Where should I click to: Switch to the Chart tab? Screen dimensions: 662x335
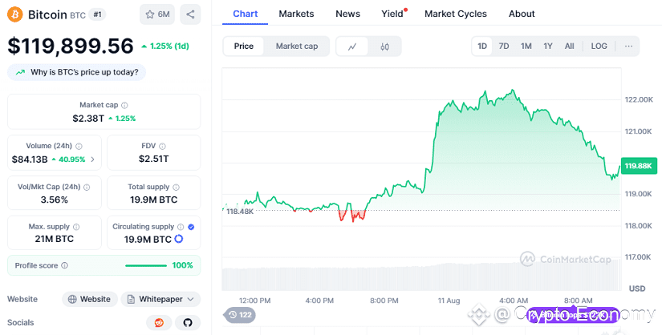pyautogui.click(x=246, y=14)
